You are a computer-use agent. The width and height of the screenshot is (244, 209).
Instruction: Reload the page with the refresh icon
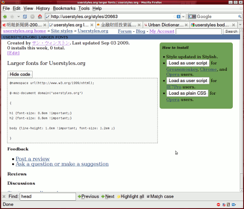[x=25, y=17]
